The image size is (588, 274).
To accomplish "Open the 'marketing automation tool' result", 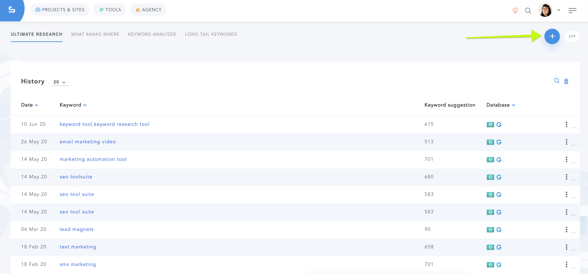I will pyautogui.click(x=93, y=159).
